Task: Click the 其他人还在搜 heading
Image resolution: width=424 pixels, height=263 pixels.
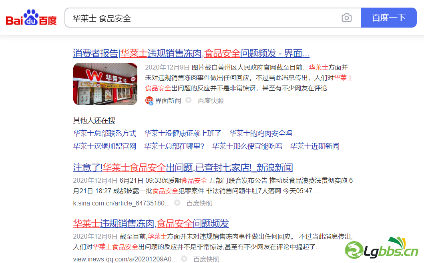Action: click(x=94, y=120)
